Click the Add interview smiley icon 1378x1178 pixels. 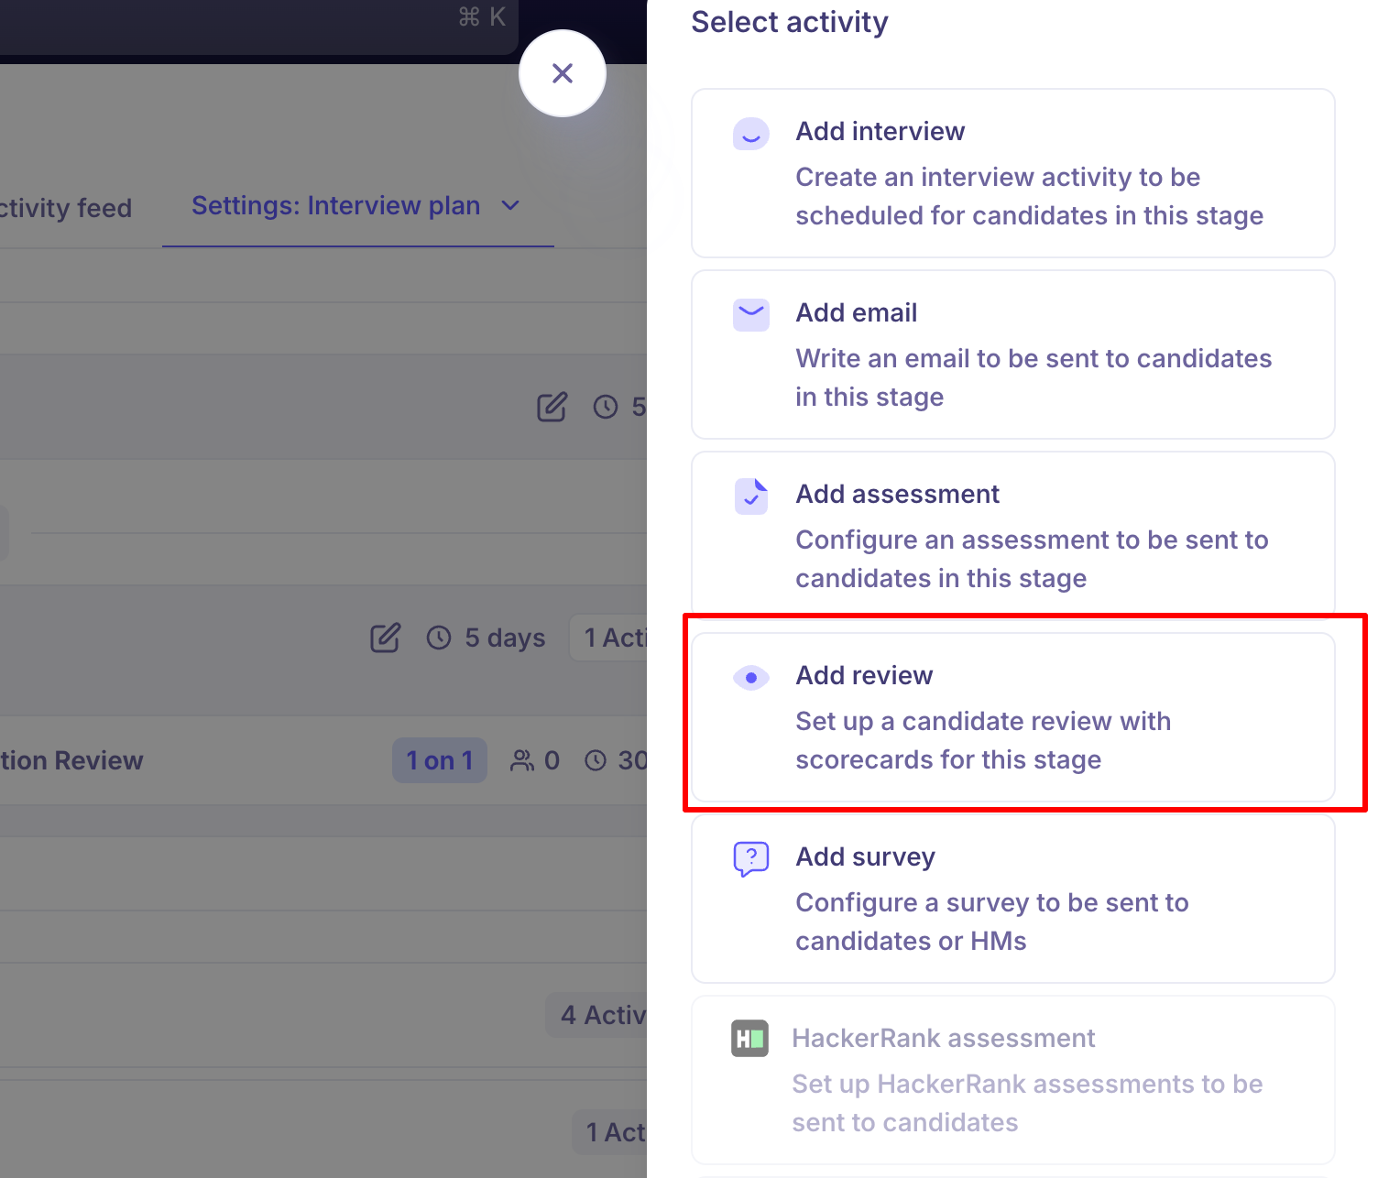pos(750,135)
